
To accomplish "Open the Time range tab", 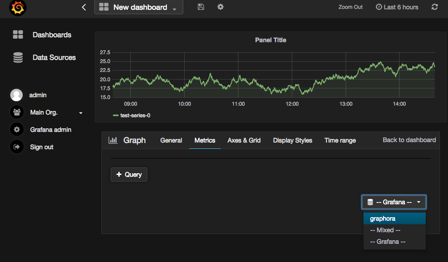I will coord(340,140).
